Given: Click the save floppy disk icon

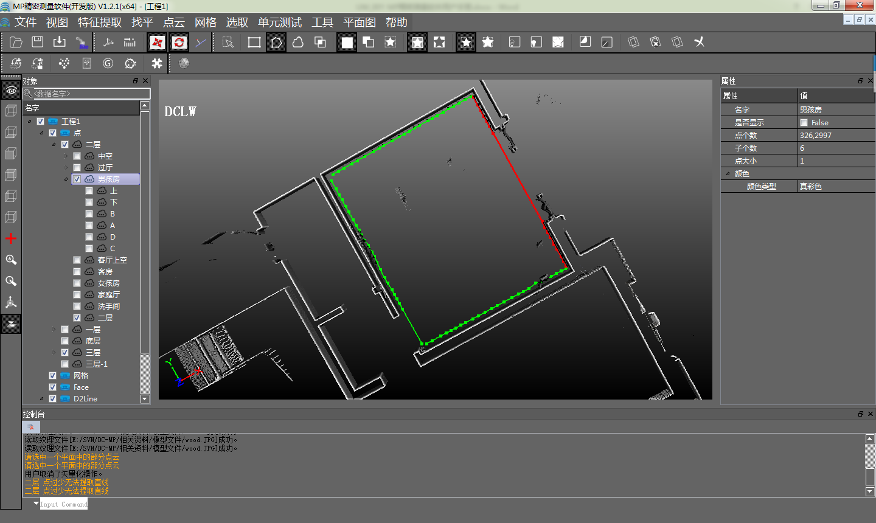Looking at the screenshot, I should (x=38, y=42).
